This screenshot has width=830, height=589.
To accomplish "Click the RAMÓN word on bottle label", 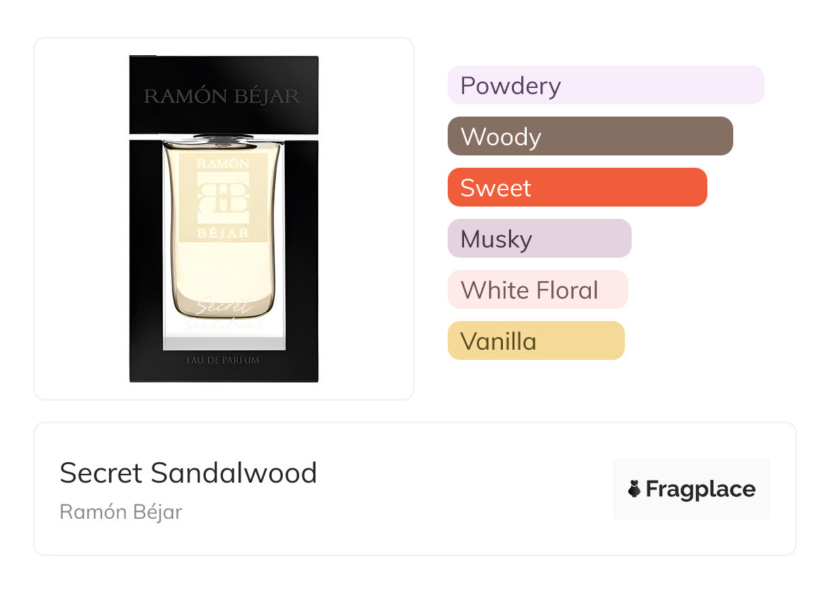I will click(x=222, y=164).
